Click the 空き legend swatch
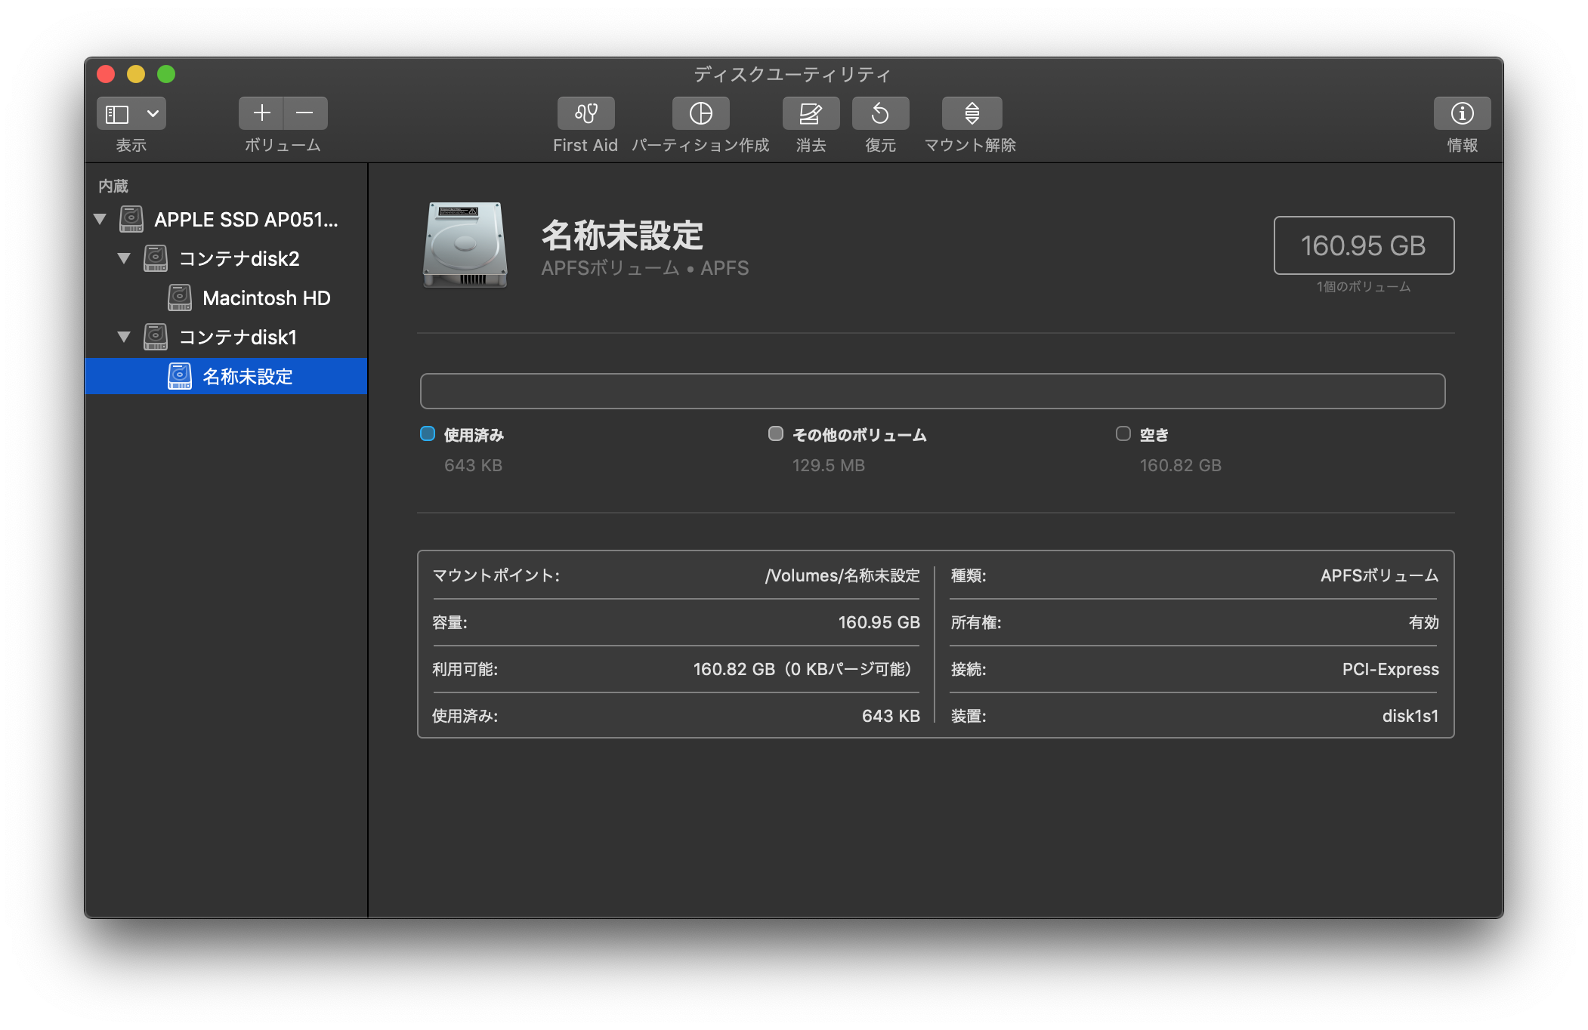The height and width of the screenshot is (1030, 1588). [x=1123, y=433]
